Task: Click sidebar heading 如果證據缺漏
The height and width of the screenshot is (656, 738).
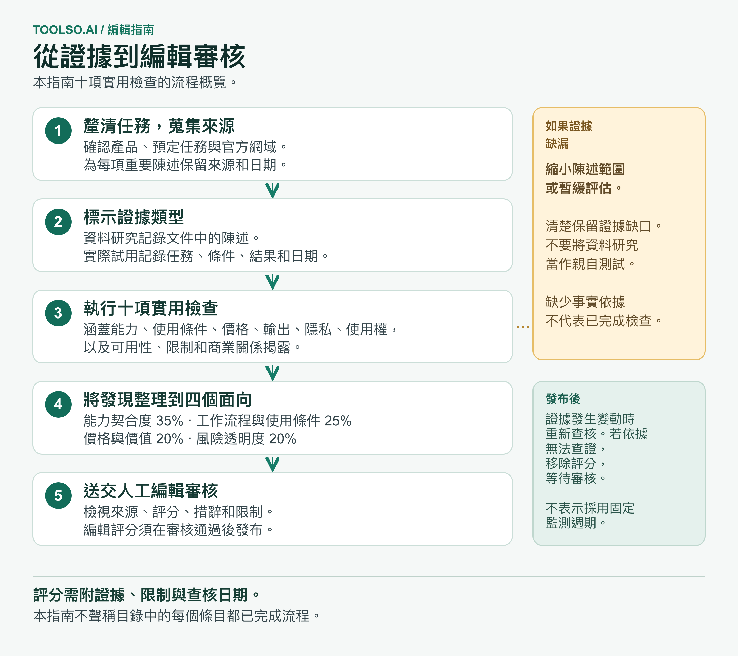Action: tap(569, 135)
